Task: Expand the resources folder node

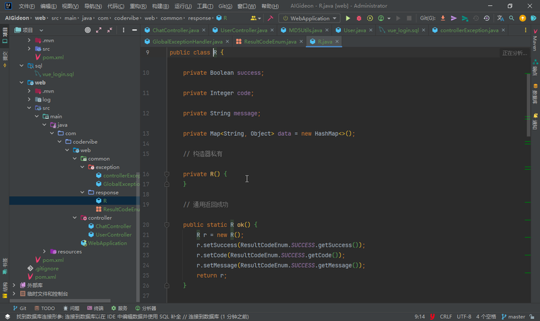Action: click(x=45, y=251)
